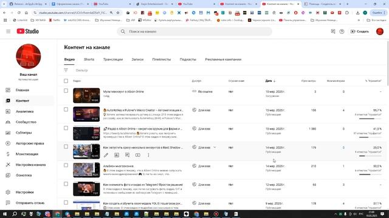Open 'Для всех' visibility for AutoHotkey video

[x=201, y=110]
